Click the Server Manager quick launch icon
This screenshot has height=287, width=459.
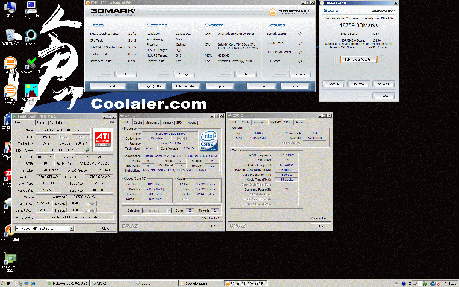pos(20,283)
